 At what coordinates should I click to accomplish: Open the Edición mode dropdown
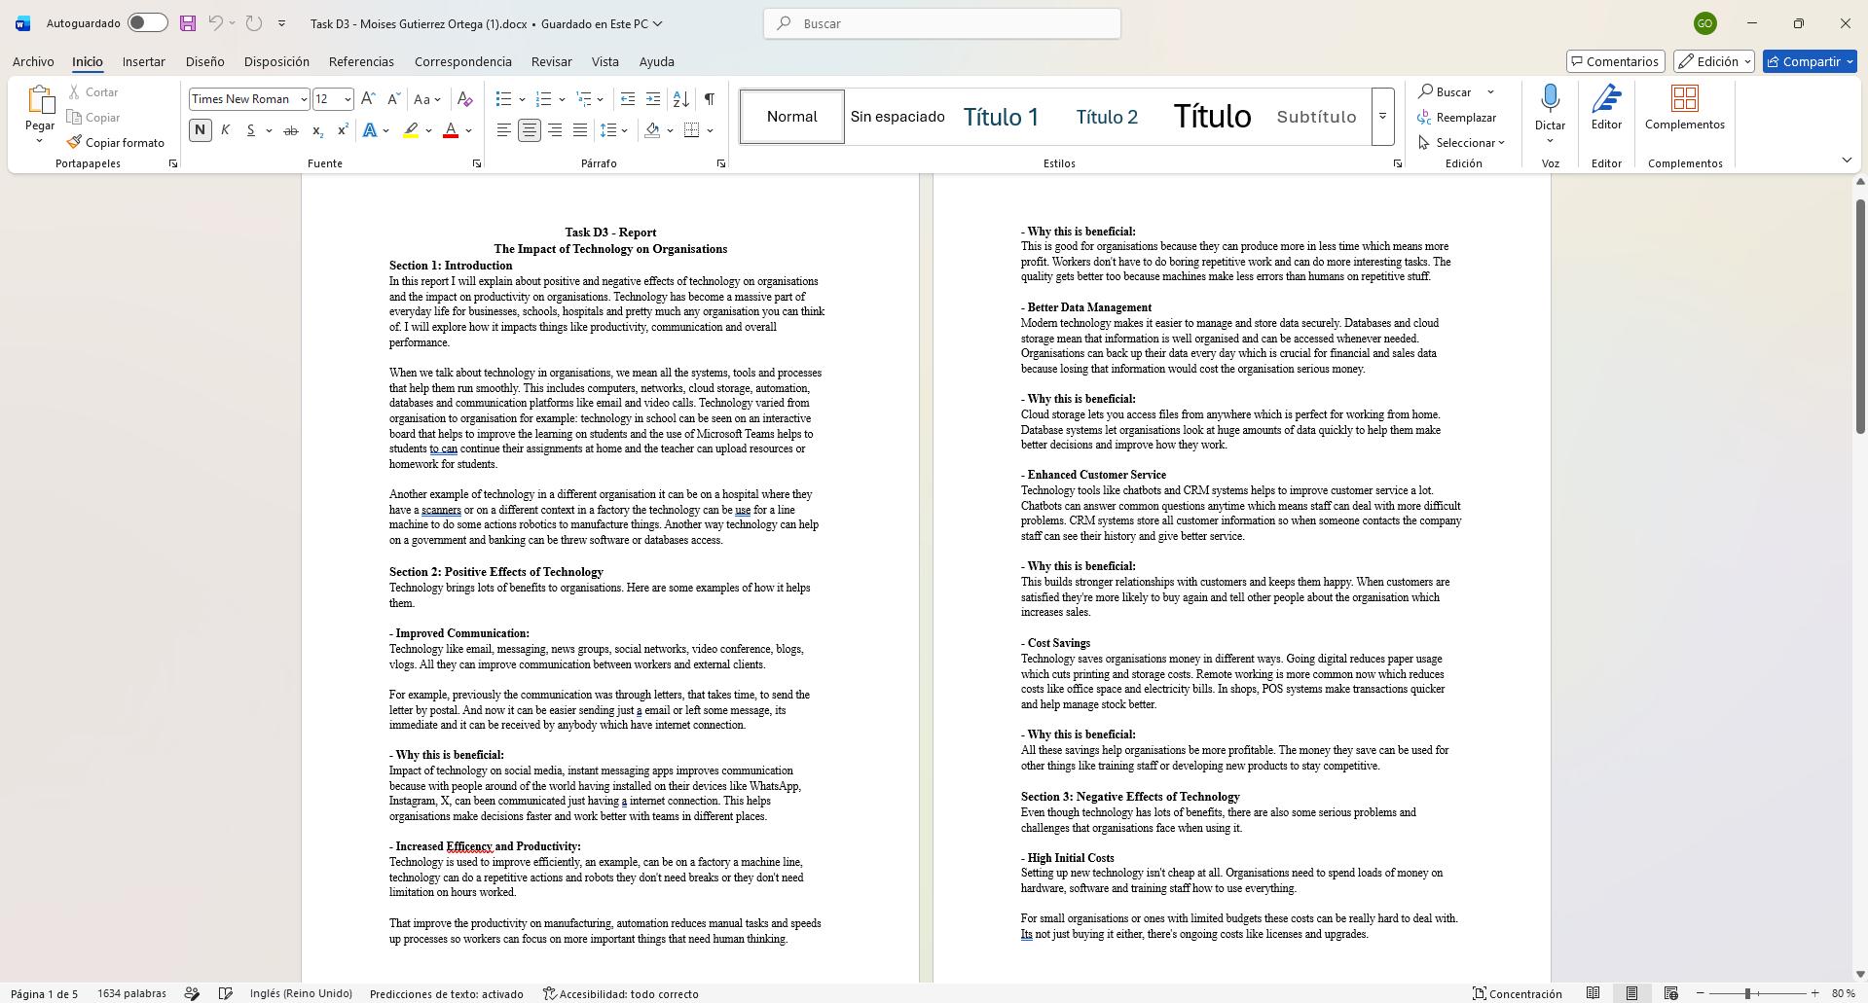click(x=1714, y=61)
